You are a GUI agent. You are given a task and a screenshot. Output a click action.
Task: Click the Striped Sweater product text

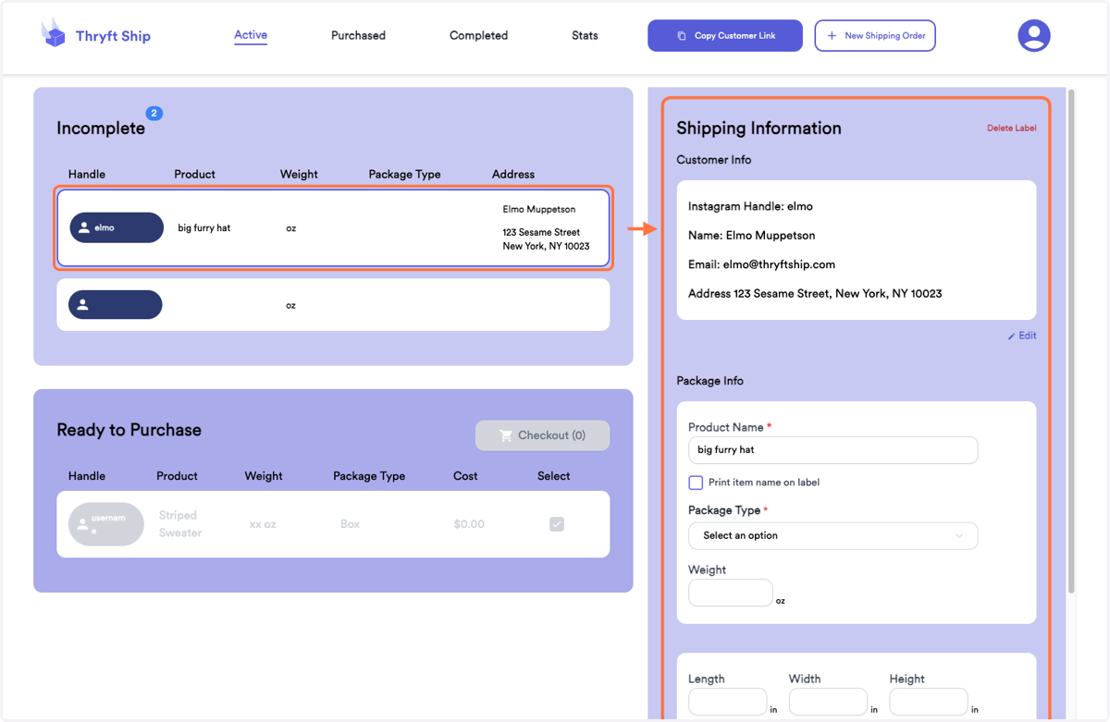click(x=180, y=524)
